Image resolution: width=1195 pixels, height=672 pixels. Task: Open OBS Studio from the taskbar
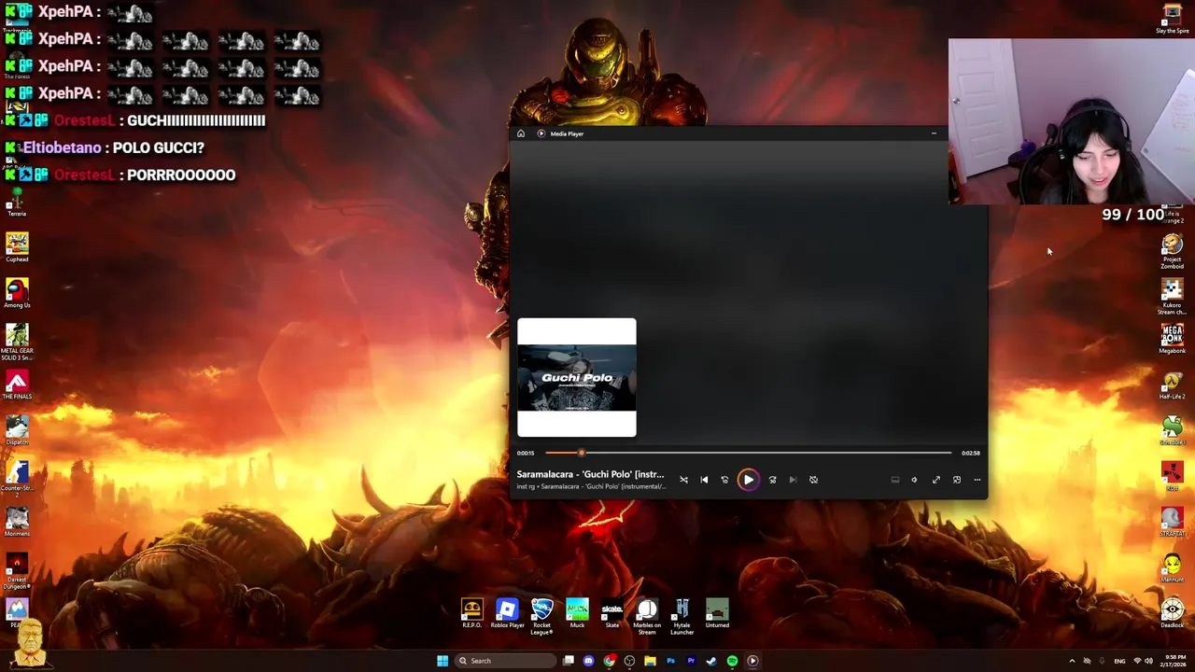pyautogui.click(x=629, y=661)
